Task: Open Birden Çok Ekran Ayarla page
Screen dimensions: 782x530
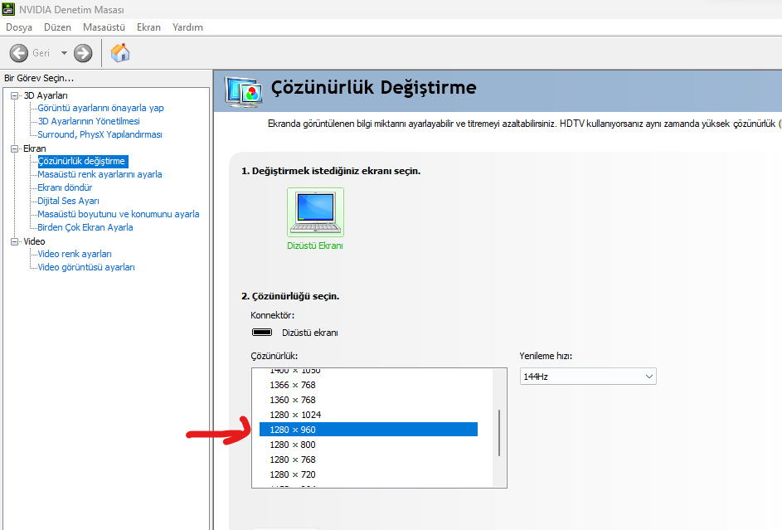Action: (x=85, y=227)
